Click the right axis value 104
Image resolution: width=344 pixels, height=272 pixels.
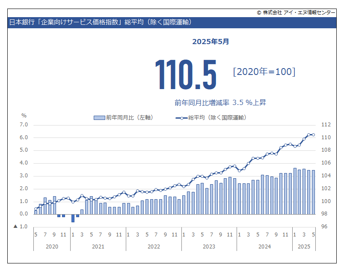tap(326, 176)
